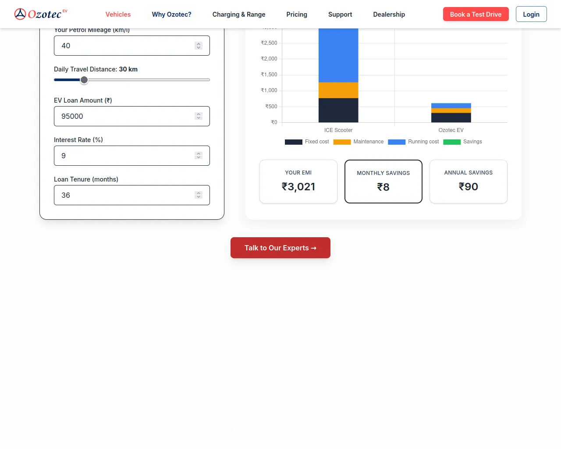Click ICE Scooter blue running cost bar

coord(338,55)
